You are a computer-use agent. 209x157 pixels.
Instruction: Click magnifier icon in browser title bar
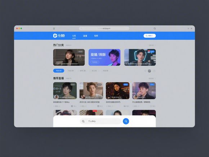point(155,29)
